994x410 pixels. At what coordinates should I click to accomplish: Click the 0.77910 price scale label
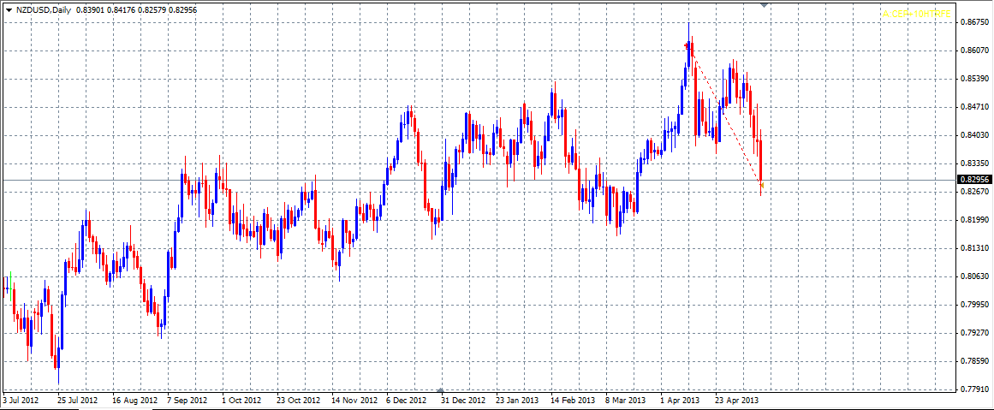click(x=973, y=389)
